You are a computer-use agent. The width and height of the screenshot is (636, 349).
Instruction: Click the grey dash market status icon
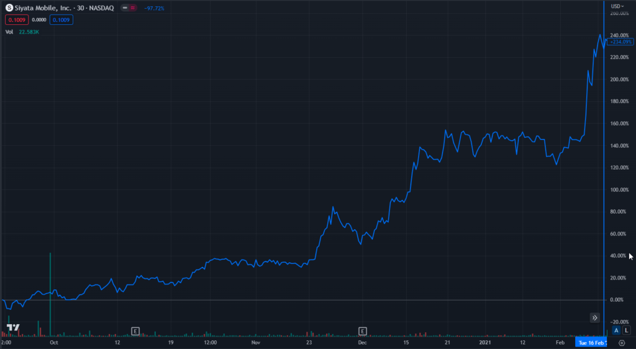pos(125,8)
